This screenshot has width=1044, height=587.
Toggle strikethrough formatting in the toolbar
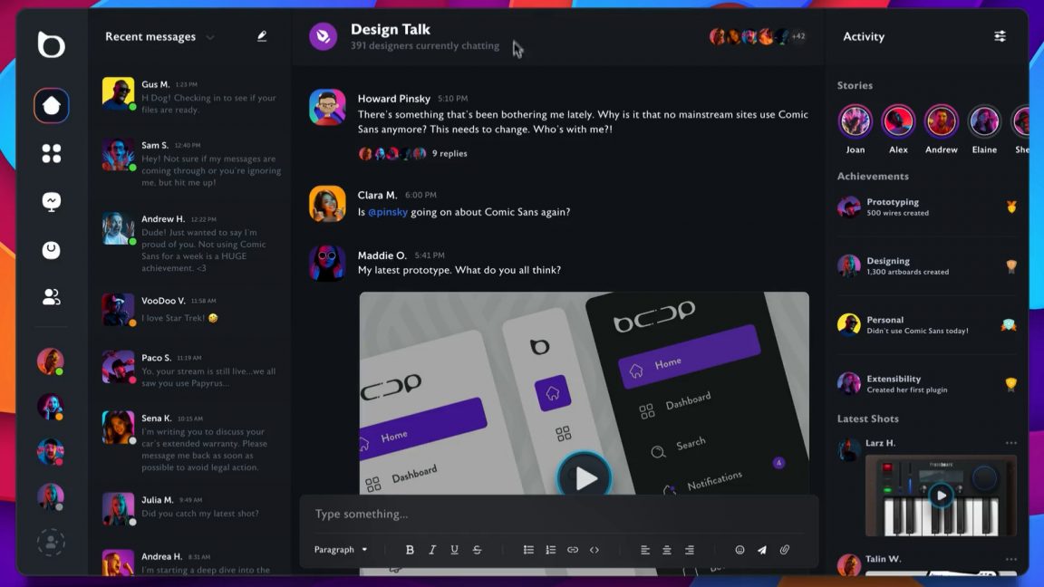[x=478, y=550]
